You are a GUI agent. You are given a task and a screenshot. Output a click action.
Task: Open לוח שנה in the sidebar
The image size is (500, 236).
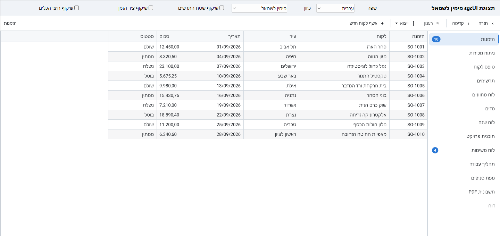click(x=464, y=123)
